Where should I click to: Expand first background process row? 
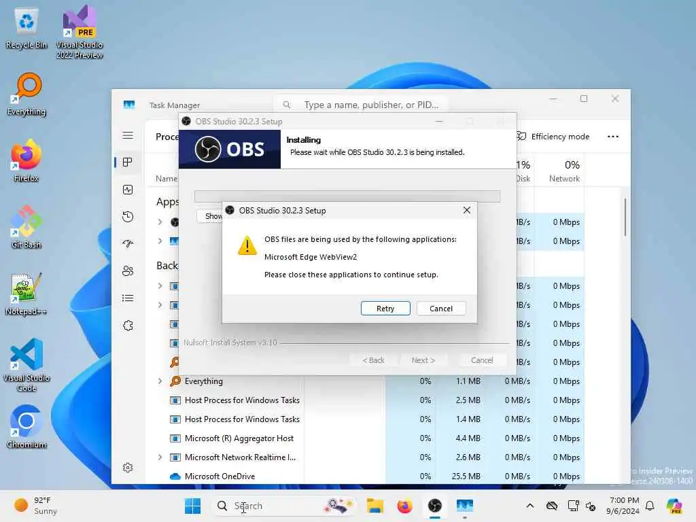(160, 286)
